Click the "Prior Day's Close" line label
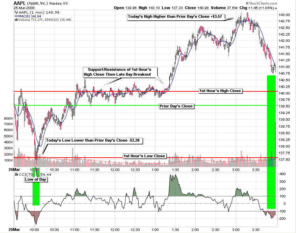 pyautogui.click(x=176, y=106)
